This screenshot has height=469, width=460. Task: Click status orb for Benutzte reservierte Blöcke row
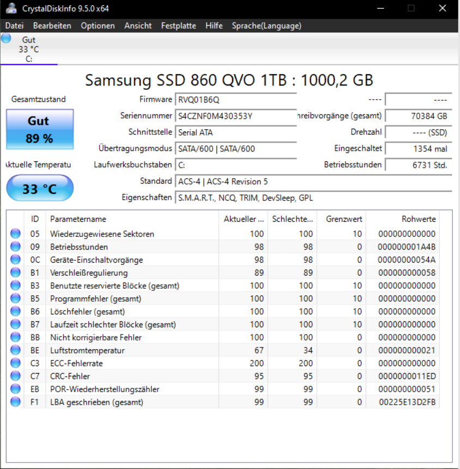pyautogui.click(x=15, y=285)
